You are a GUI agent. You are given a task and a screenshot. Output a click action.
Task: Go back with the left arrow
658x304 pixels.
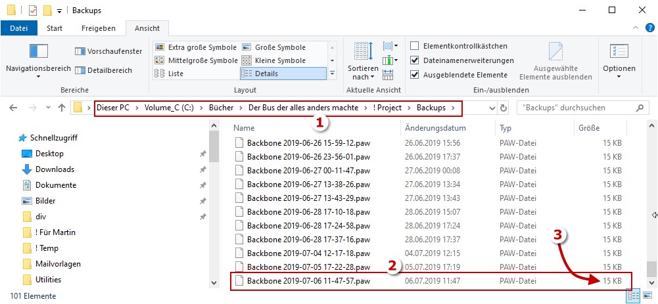(13, 108)
